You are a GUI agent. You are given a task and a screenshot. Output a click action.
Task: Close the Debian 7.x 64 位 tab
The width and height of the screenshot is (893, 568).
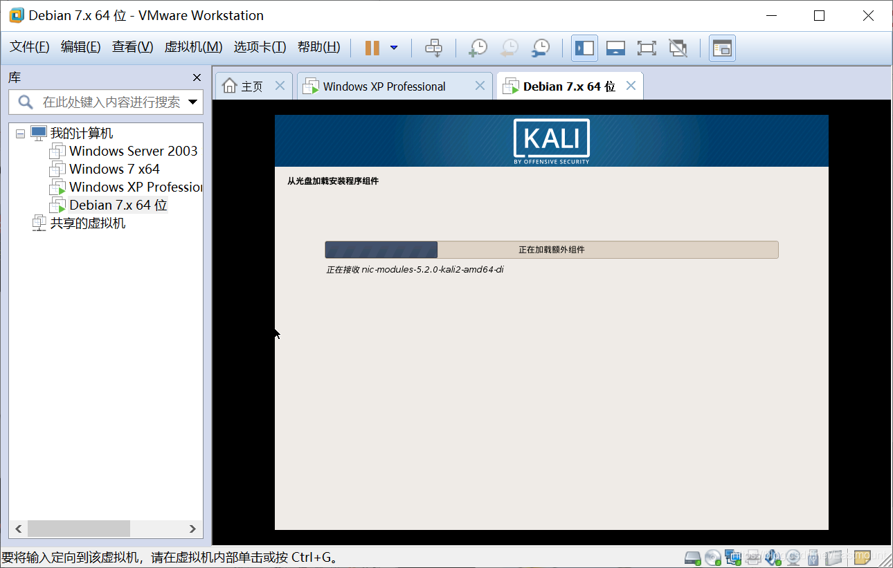tap(631, 86)
